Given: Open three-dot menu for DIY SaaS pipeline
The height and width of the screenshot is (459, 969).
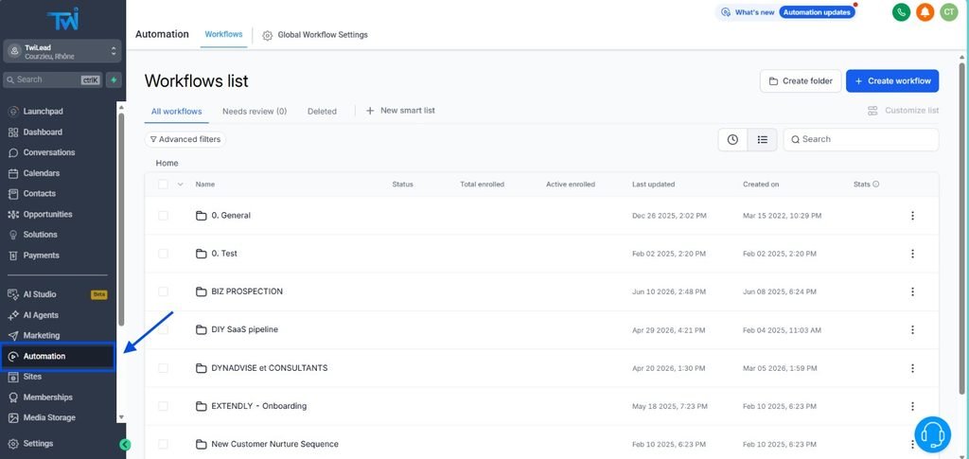Looking at the screenshot, I should tap(912, 330).
